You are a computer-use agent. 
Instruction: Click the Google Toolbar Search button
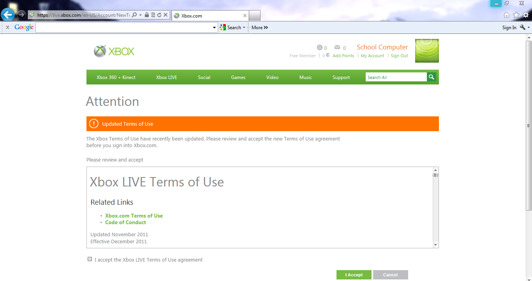tap(231, 27)
